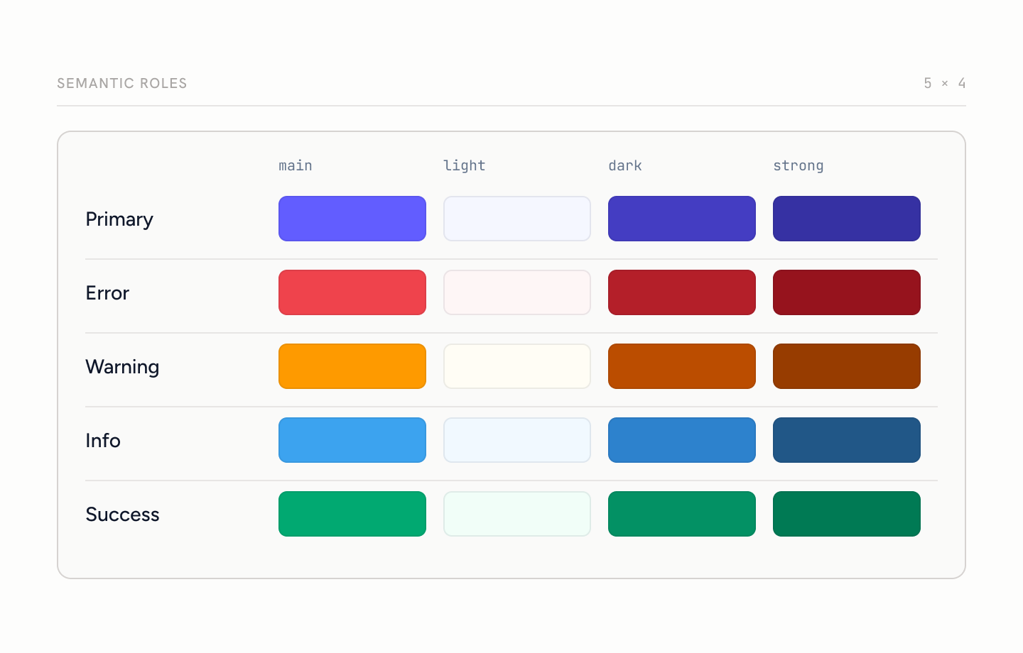Click the 'strong' column header
This screenshot has height=653, width=1023.
(x=799, y=165)
